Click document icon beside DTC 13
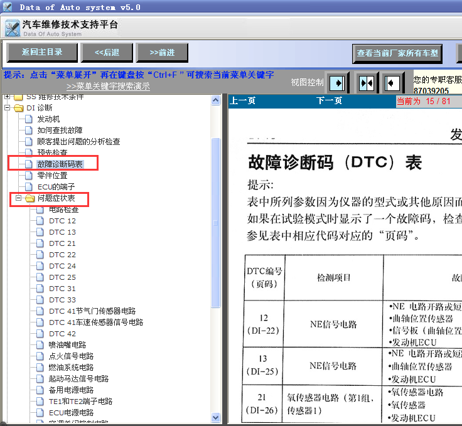 coord(40,232)
